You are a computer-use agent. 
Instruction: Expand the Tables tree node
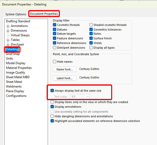[8, 40]
